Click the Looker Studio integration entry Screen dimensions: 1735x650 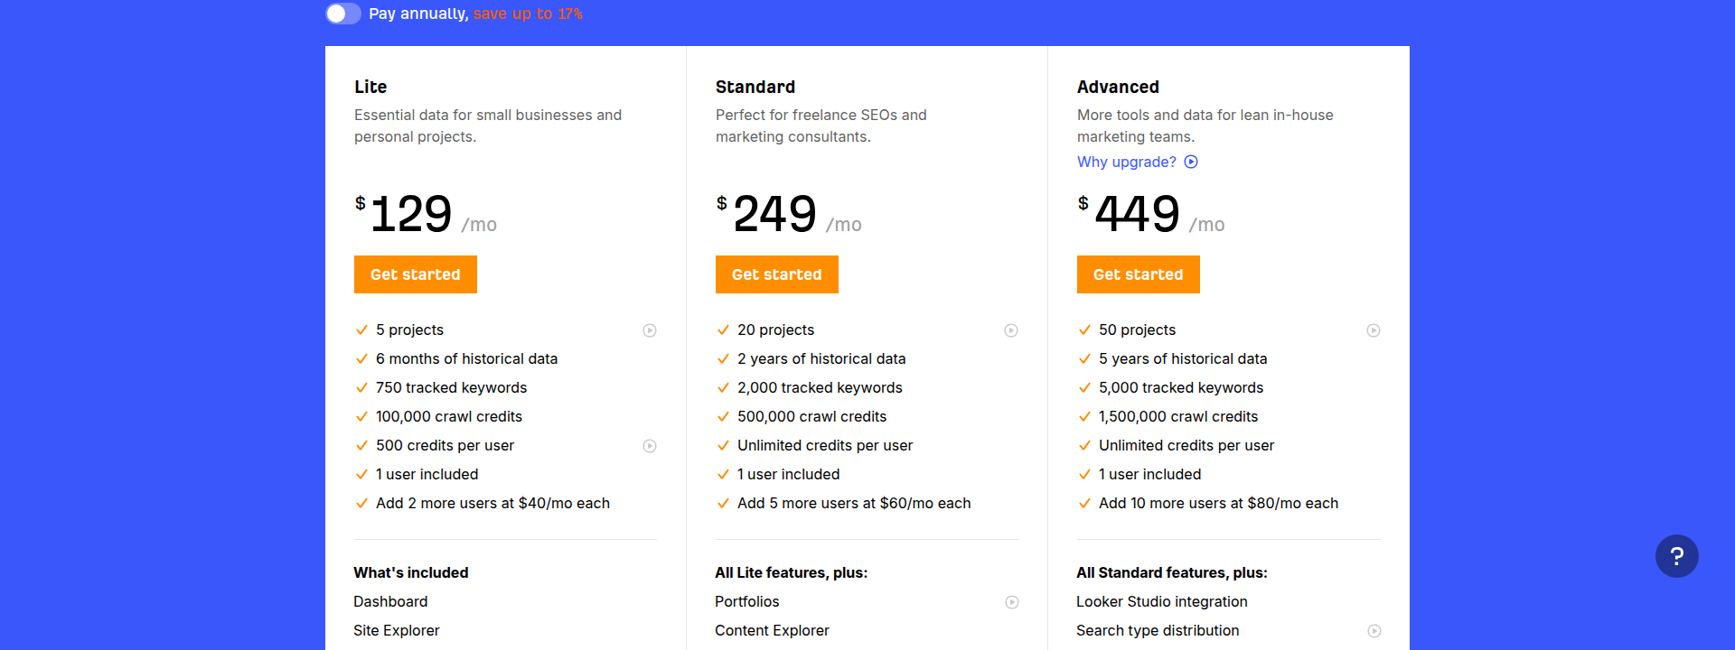point(1162,601)
